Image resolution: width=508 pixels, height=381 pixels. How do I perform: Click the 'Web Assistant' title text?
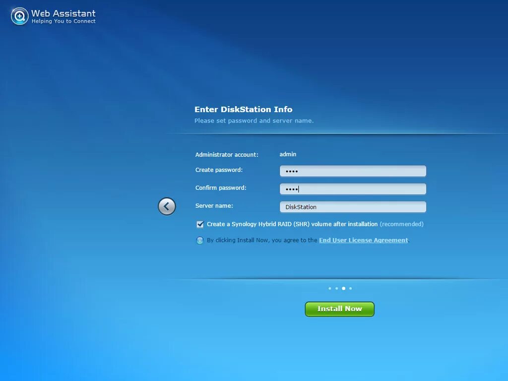click(x=63, y=13)
